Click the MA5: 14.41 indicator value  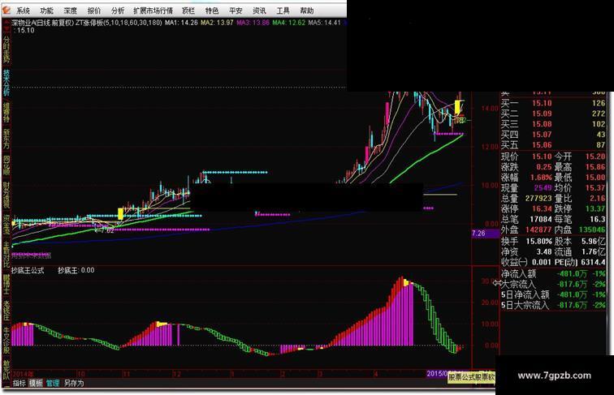pyautogui.click(x=325, y=23)
